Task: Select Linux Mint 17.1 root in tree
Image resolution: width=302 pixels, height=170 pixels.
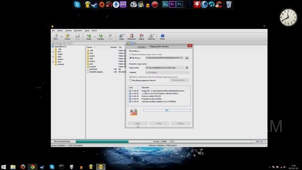Action: [60, 47]
